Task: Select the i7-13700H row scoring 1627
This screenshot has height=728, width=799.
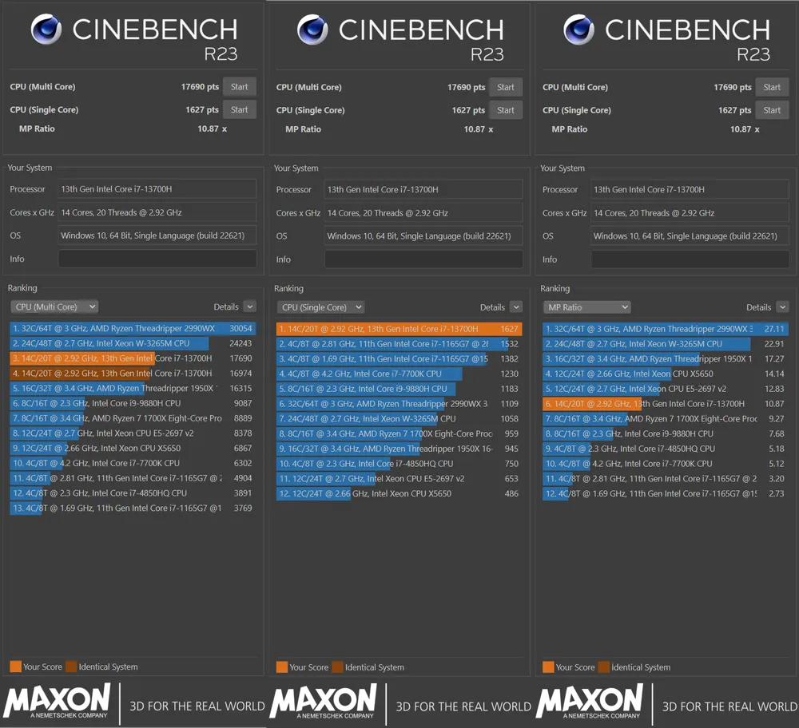Action: [399, 329]
